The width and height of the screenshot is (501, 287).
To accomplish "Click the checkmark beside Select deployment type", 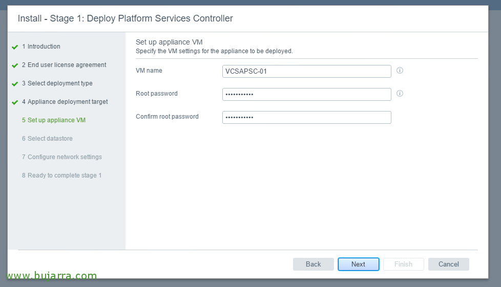I will pos(15,84).
